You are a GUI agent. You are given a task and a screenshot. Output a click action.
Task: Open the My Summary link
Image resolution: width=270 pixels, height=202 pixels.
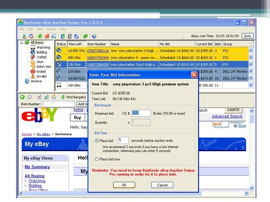tap(37, 167)
